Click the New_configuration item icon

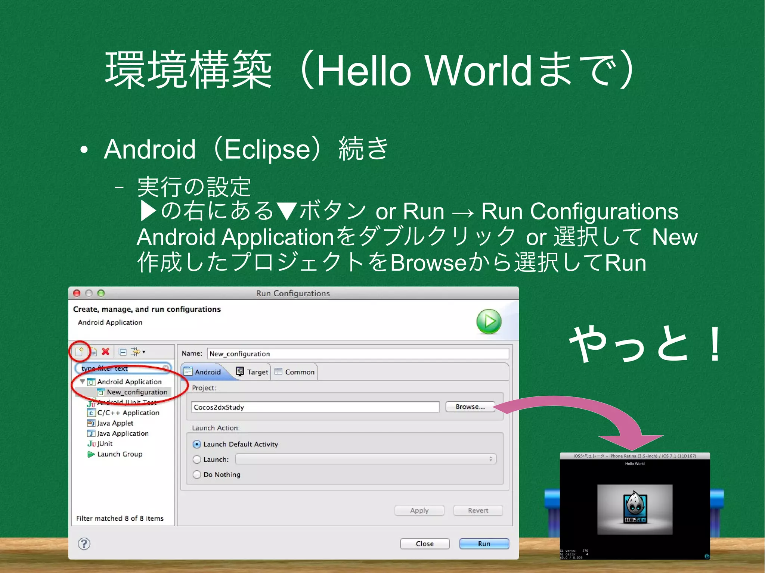(x=101, y=392)
